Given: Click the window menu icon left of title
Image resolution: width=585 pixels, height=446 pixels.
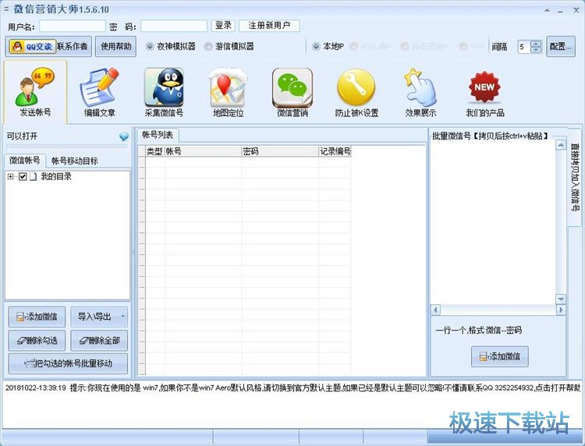Looking at the screenshot, I should (x=6, y=9).
